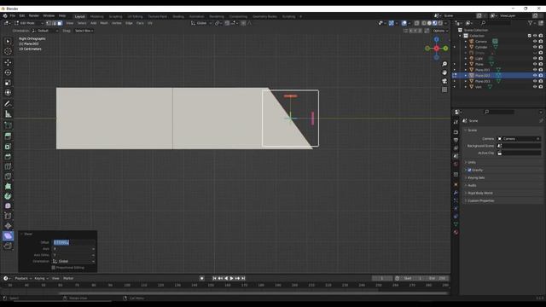Click the Shear Offset value field
The image size is (546, 307).
click(74, 242)
